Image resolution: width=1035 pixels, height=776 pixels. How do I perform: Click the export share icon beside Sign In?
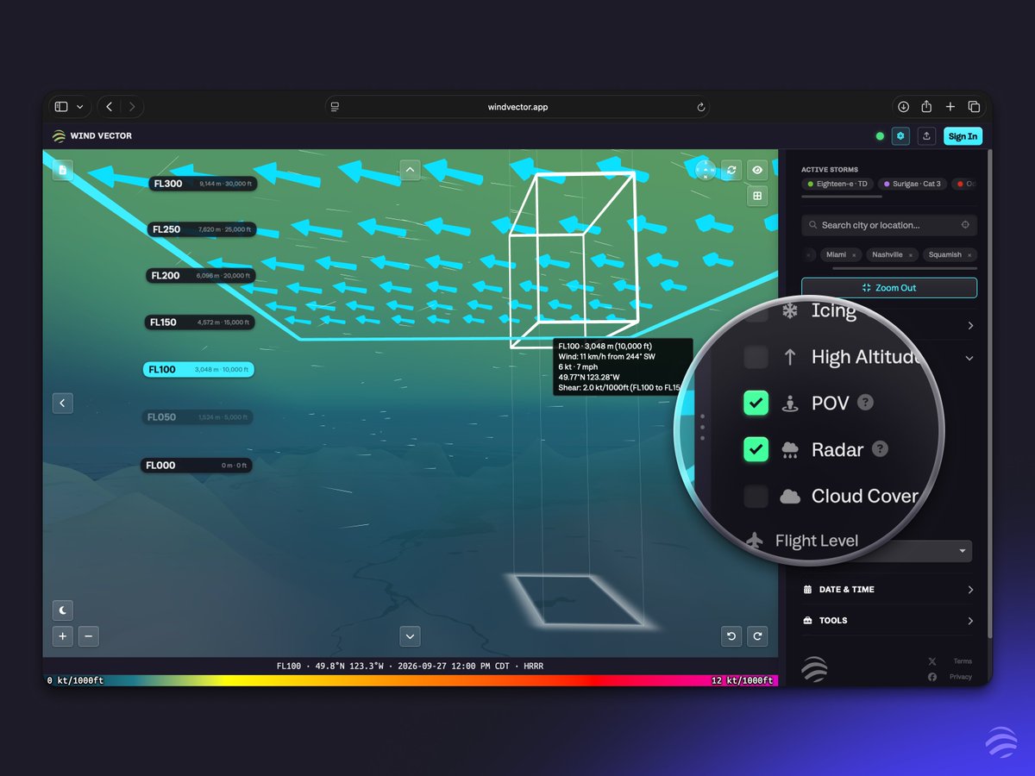coord(926,136)
